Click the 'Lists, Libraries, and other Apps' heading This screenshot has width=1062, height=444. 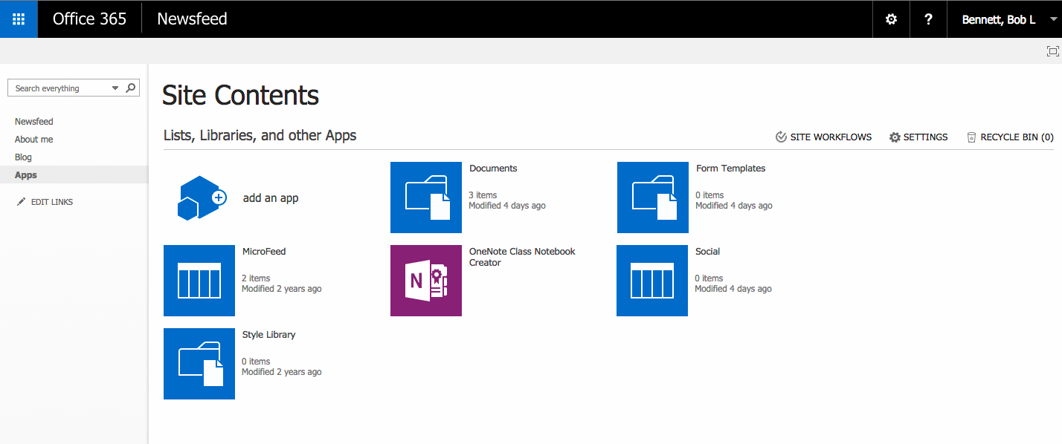[260, 136]
